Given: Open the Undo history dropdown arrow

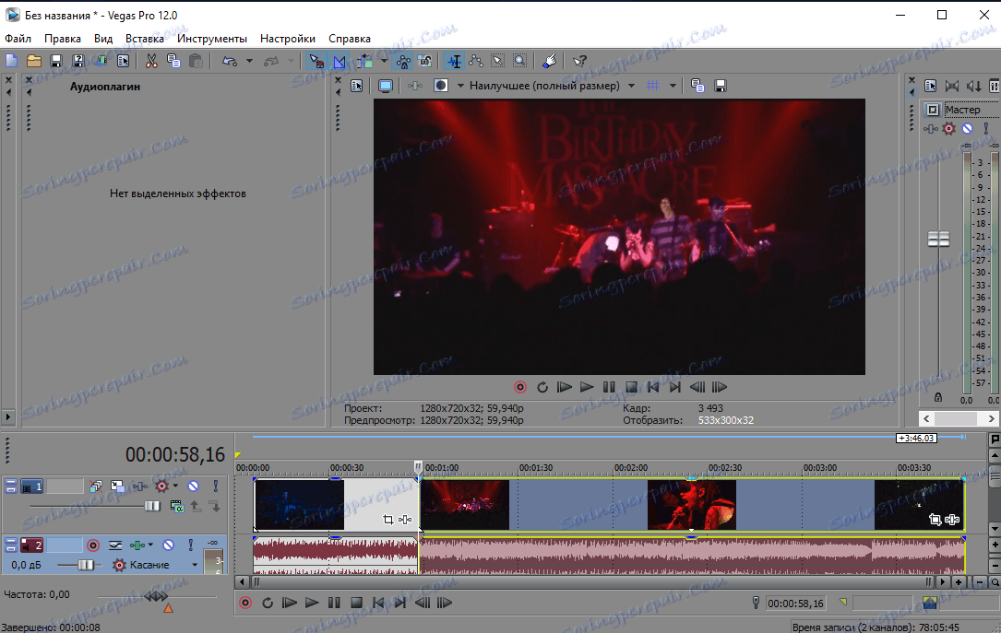Looking at the screenshot, I should click(x=250, y=61).
